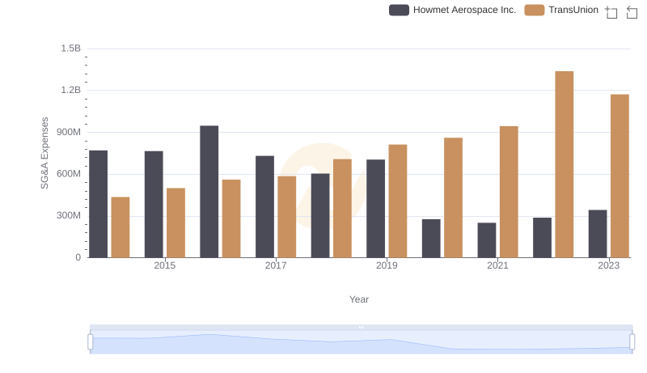This screenshot has height=373, width=647.
Task: Click the Howmet bar for 2021
Action: point(487,240)
